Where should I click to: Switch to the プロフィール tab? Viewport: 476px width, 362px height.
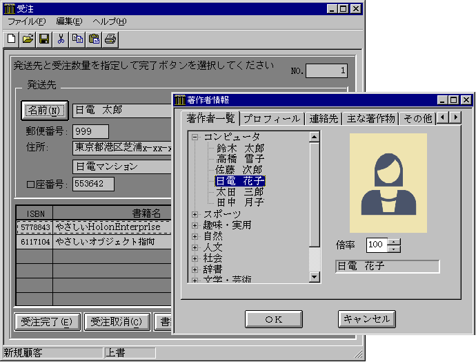click(x=271, y=119)
